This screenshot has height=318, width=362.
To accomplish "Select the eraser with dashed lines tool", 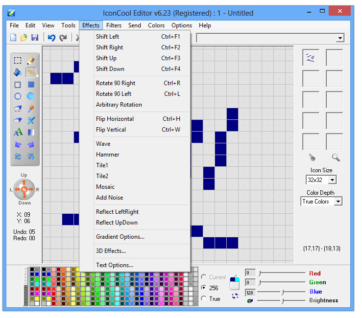I will pyautogui.click(x=18, y=109).
